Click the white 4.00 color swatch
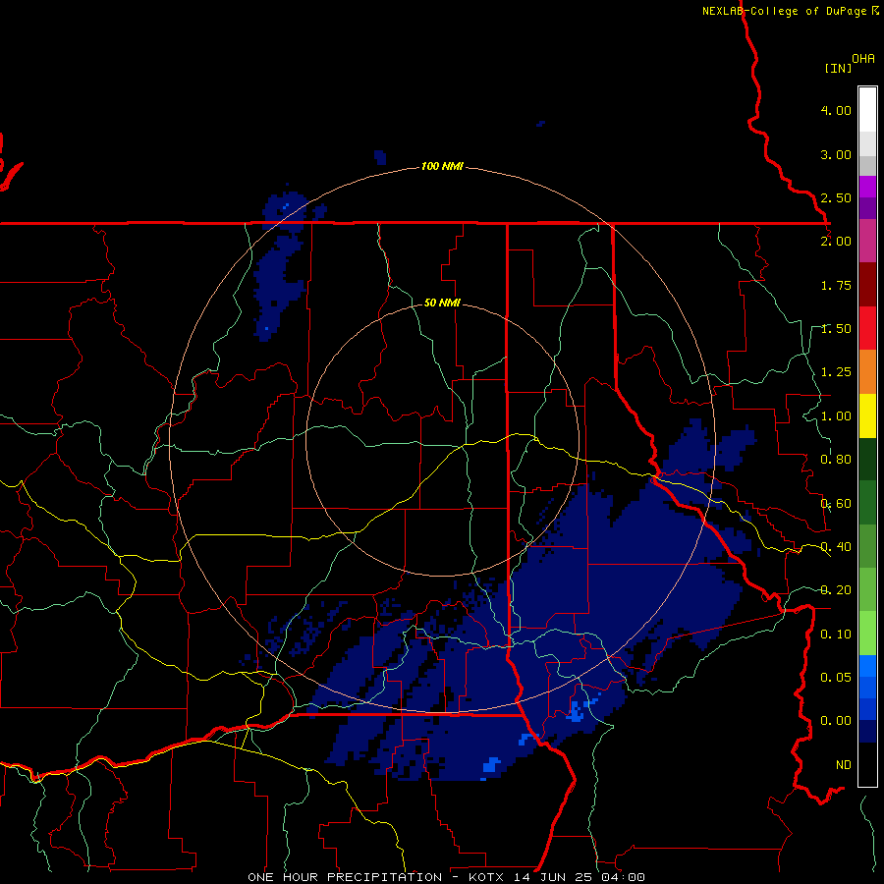The width and height of the screenshot is (884, 884). point(867,110)
